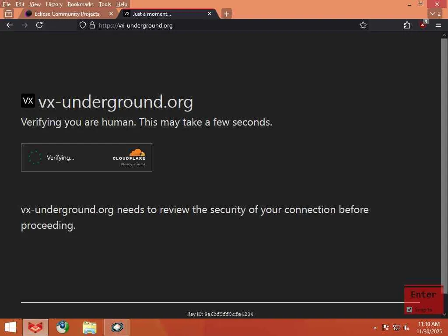Select the Just a moment tab
The height and width of the screenshot is (336, 448).
pos(168,14)
